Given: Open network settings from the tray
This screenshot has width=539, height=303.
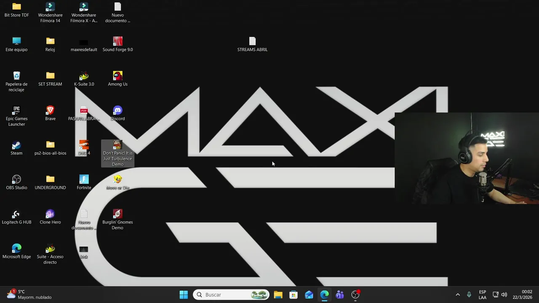Looking at the screenshot, I should [x=496, y=295].
